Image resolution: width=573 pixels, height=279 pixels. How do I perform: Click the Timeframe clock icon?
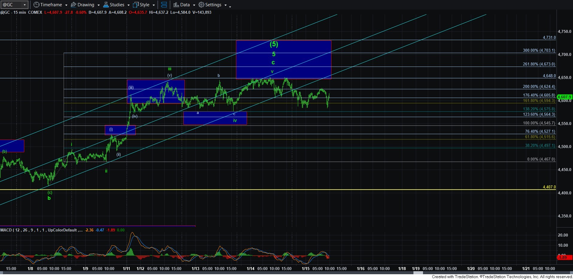(x=37, y=5)
